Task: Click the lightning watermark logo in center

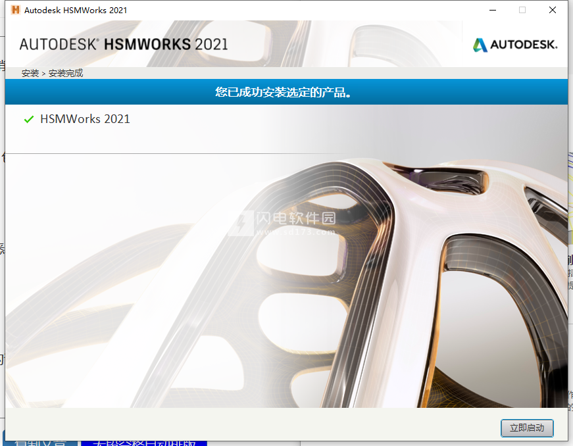Action: tap(244, 222)
